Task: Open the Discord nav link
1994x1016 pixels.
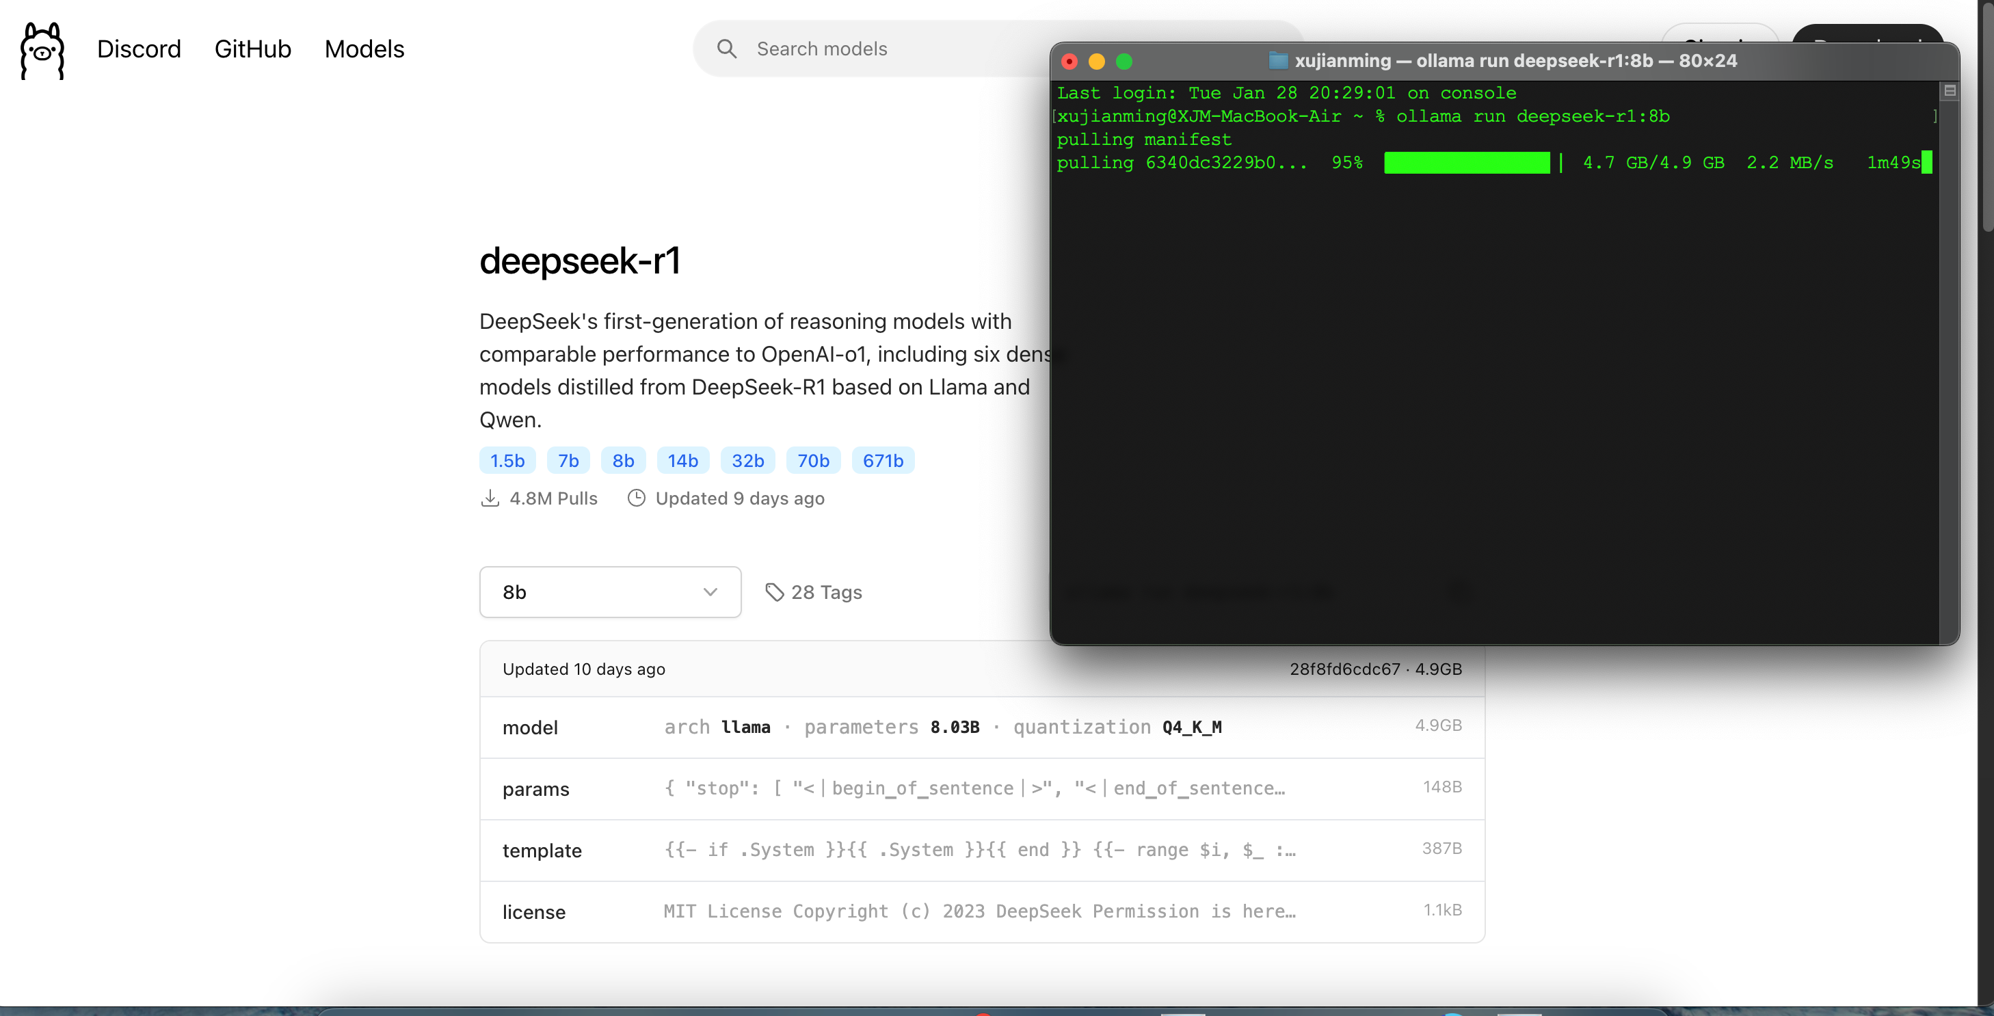Action: pos(139,49)
